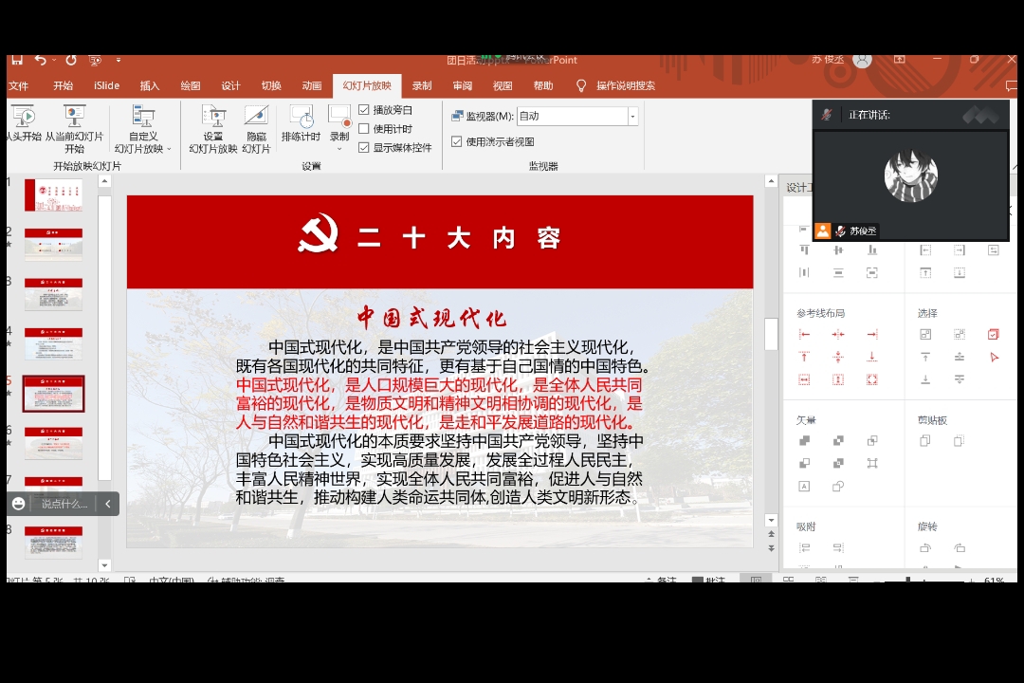The height and width of the screenshot is (683, 1024).
Task: Click the top guide icon under 参考线布局
Action: click(805, 357)
